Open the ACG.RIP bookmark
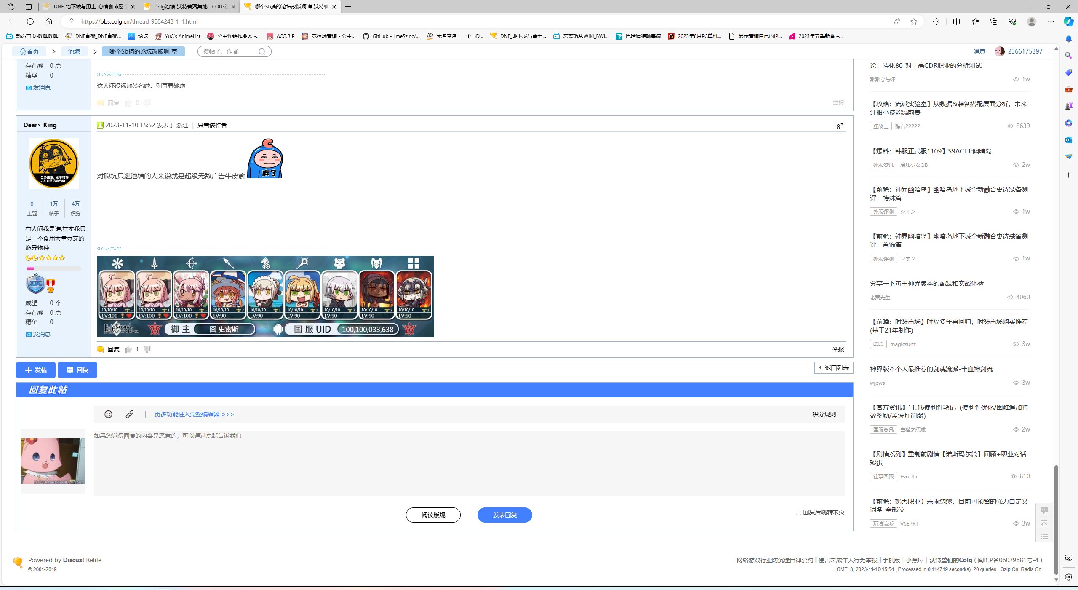The width and height of the screenshot is (1078, 590). coord(280,36)
